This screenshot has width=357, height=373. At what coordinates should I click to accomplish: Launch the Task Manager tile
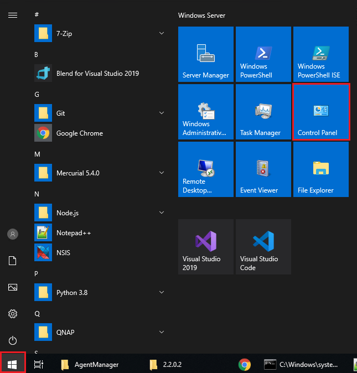(x=263, y=112)
